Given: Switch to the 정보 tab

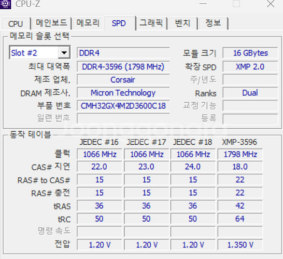Looking at the screenshot, I should (x=213, y=23).
